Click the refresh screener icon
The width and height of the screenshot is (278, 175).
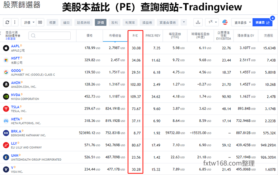[7, 22]
